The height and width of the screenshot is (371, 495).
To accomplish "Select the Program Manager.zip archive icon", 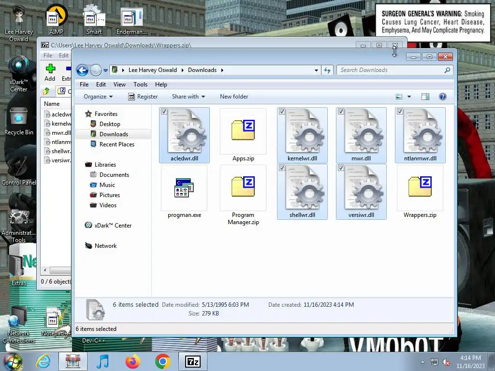I will pyautogui.click(x=243, y=186).
